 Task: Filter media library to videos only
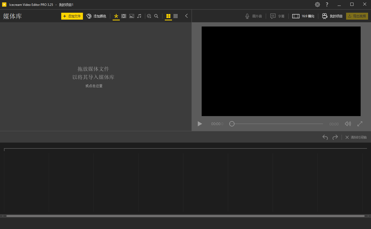tap(124, 16)
